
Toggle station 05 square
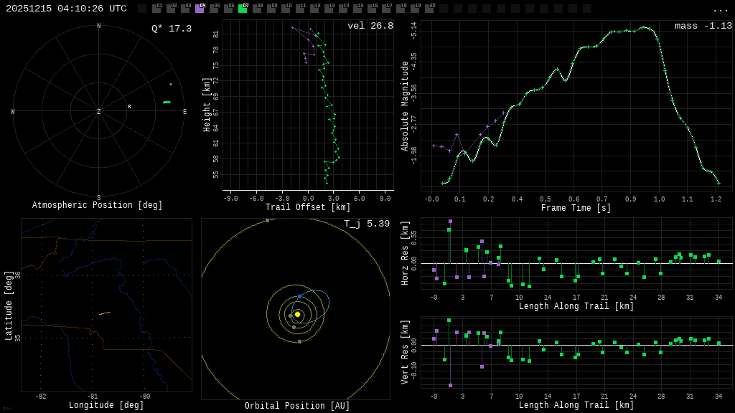coord(214,9)
